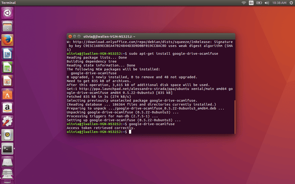Open Ubuntu Software center icon
This screenshot has height=184, width=295.
[7, 94]
